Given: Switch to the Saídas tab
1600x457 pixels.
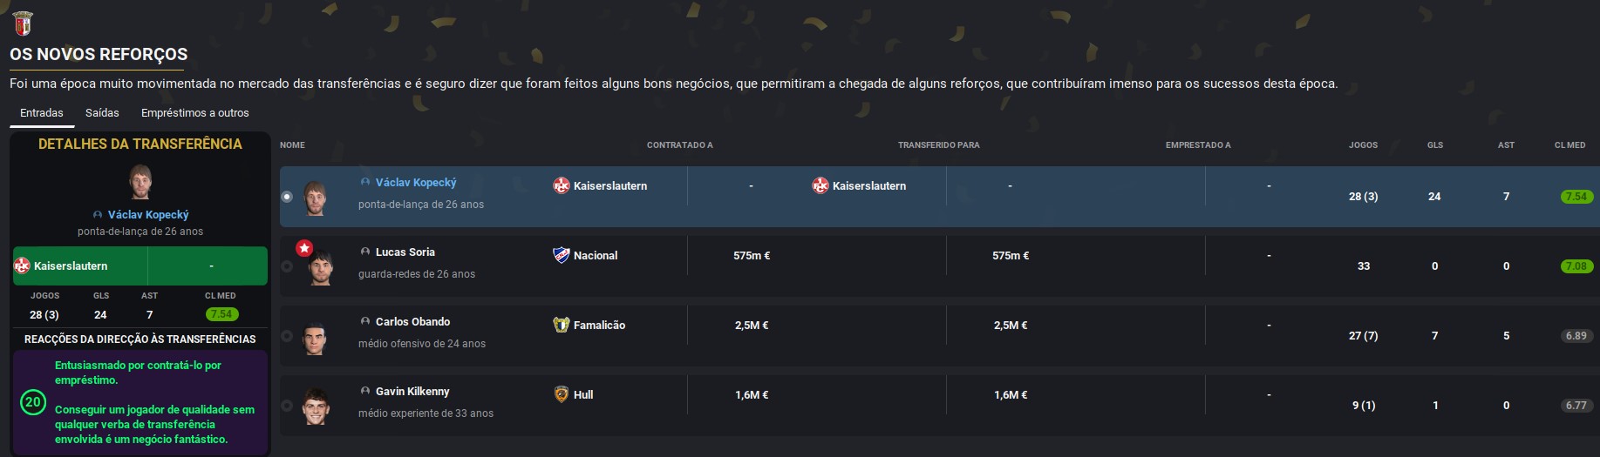Looking at the screenshot, I should [x=102, y=113].
